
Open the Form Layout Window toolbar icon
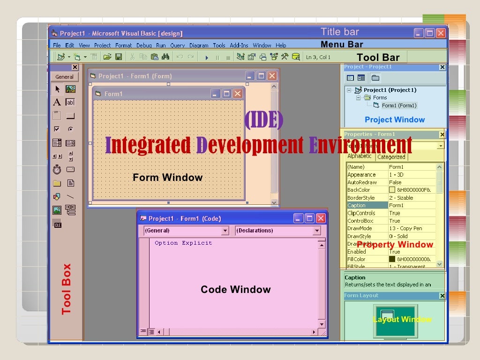coord(262,57)
